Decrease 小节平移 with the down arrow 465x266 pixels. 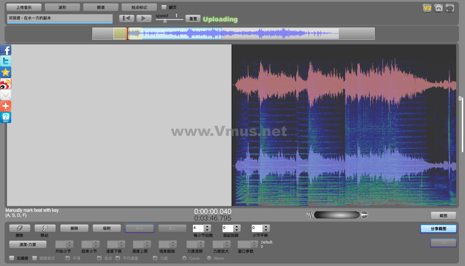(266, 230)
